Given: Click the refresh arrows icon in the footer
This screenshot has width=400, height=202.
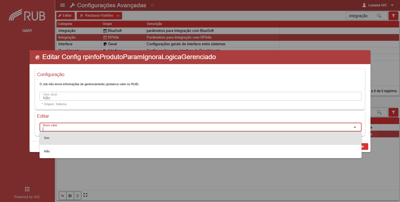Looking at the screenshot, I should coord(63,196).
